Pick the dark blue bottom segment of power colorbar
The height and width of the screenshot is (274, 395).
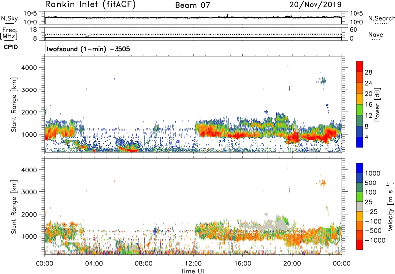coord(360,142)
